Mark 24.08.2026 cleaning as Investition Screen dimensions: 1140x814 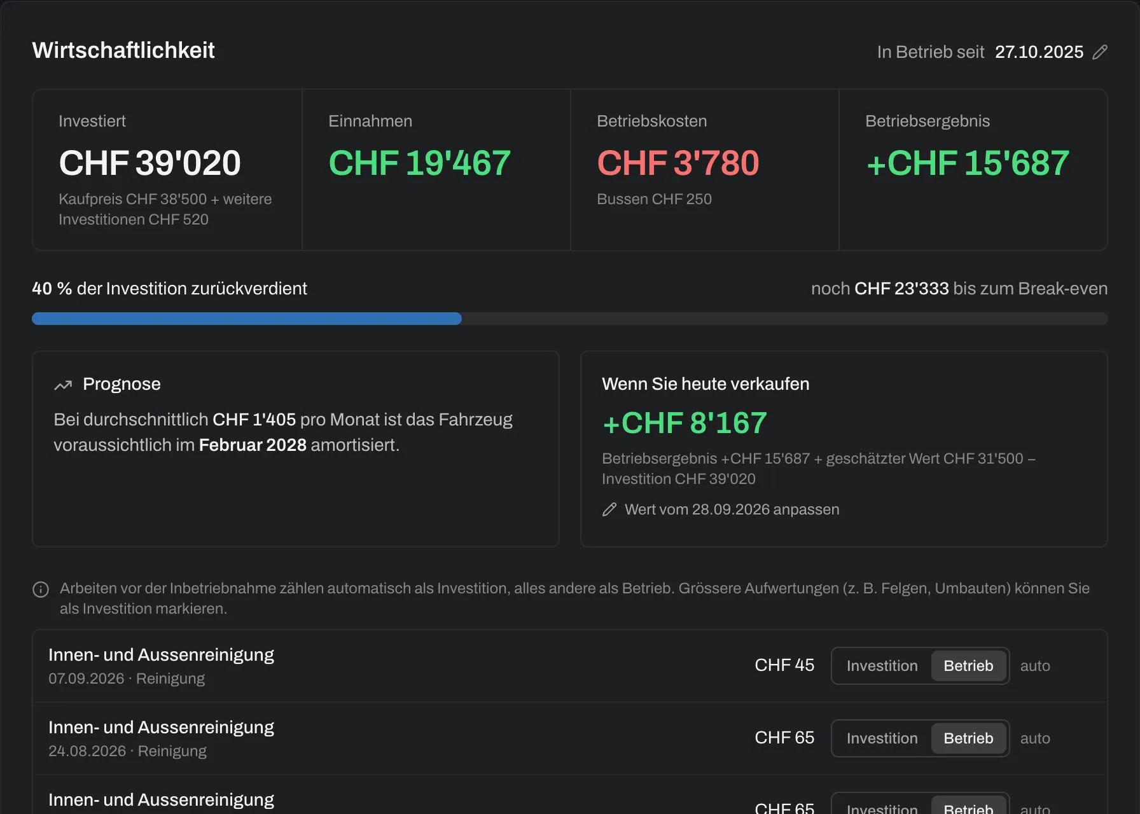(882, 738)
